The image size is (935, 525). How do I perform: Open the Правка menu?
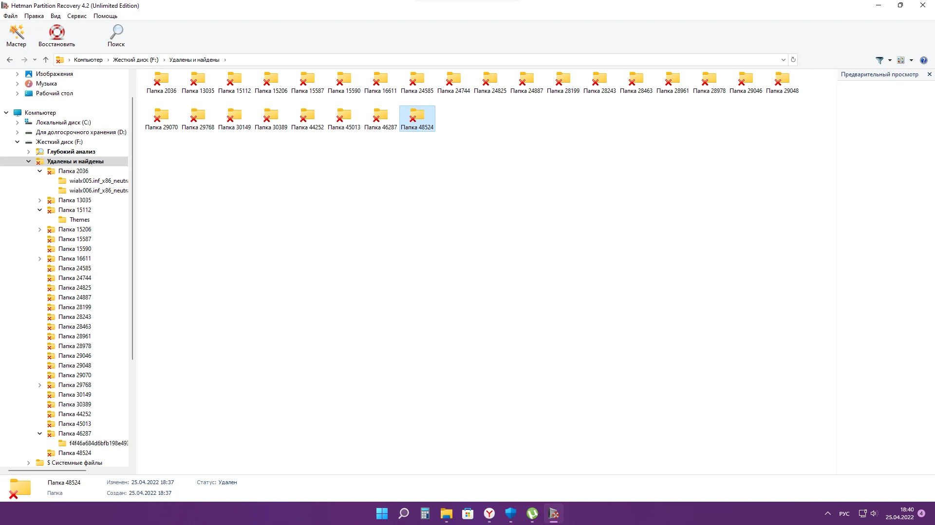point(34,16)
